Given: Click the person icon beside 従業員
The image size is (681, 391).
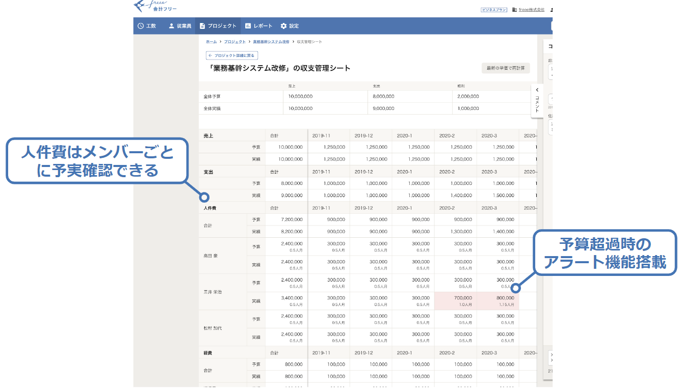Looking at the screenshot, I should click(170, 25).
